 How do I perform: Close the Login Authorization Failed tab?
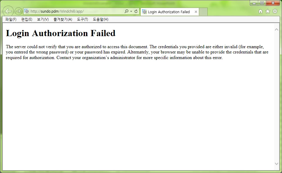pyautogui.click(x=196, y=12)
